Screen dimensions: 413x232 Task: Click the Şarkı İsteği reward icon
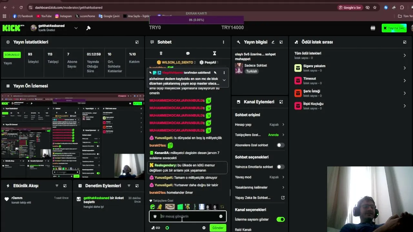[298, 93]
